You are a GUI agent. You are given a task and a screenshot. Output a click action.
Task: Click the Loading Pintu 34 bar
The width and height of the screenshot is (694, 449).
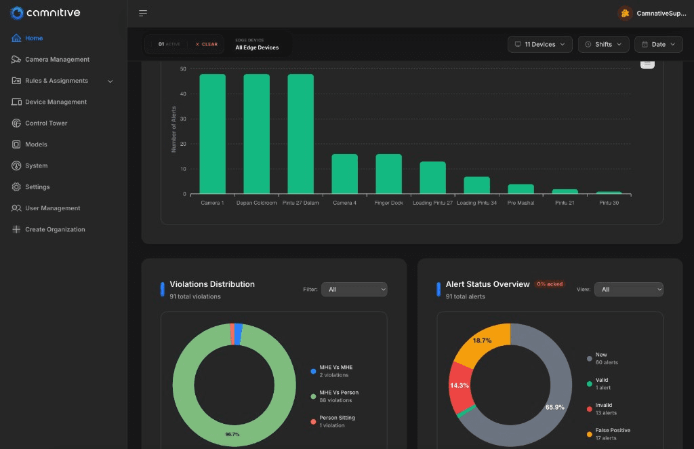click(x=476, y=185)
